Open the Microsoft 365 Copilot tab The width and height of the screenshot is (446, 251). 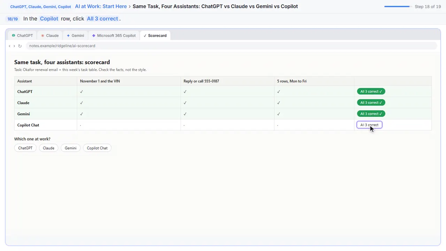114,36
